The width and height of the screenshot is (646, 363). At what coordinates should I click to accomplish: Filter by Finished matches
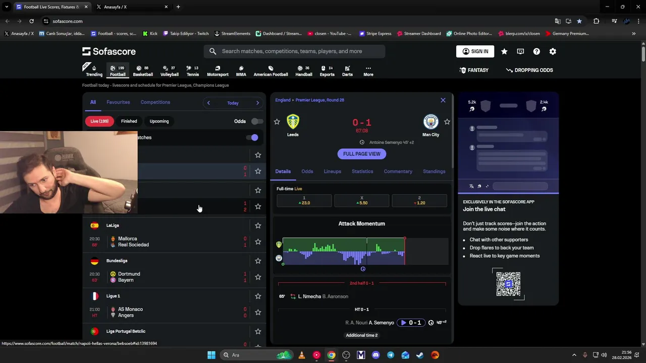point(129,121)
